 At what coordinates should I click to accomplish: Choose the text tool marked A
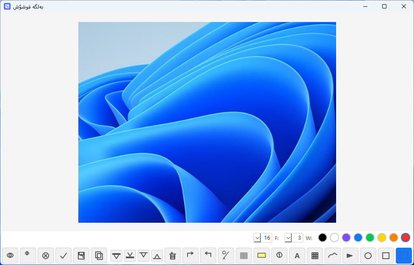click(x=297, y=256)
